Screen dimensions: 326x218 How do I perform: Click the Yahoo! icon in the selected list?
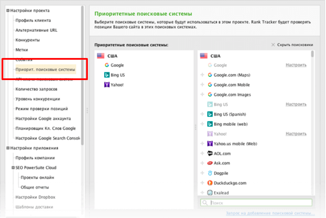click(x=107, y=85)
